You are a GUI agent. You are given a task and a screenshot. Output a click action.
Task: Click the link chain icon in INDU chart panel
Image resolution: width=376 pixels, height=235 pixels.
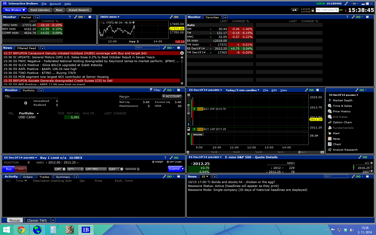(176, 17)
